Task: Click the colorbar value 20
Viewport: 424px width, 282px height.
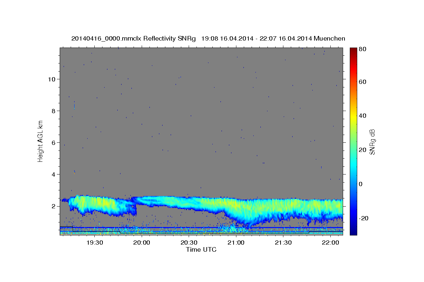Action: pos(363,150)
